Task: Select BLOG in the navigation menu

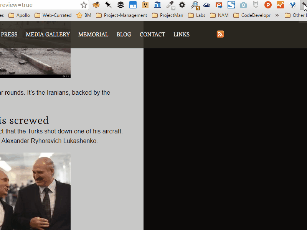Action: pyautogui.click(x=124, y=34)
